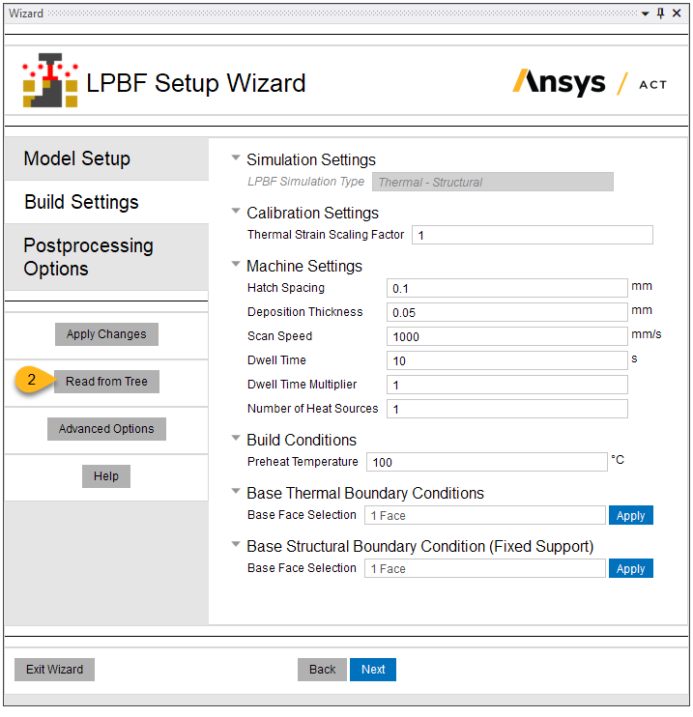Switch to the Model Setup step
693x717 pixels.
pyautogui.click(x=106, y=158)
